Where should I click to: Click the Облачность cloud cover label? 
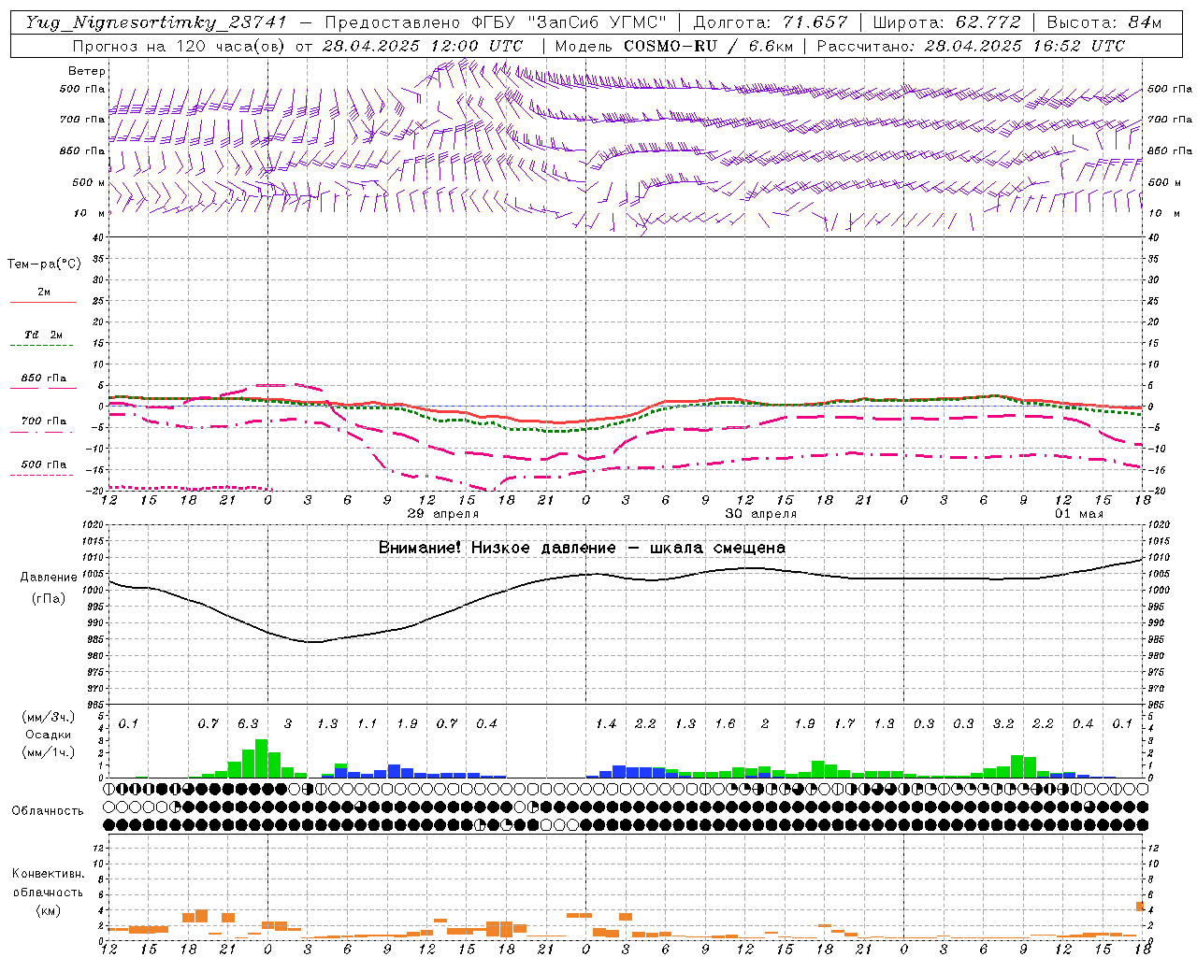[x=48, y=810]
